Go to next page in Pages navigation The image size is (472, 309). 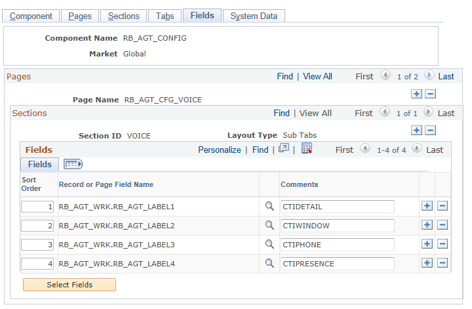click(x=429, y=75)
